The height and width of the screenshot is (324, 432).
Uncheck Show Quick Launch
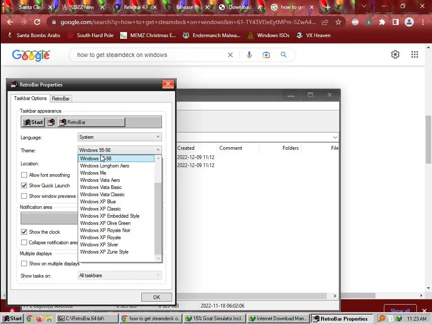pyautogui.click(x=24, y=186)
